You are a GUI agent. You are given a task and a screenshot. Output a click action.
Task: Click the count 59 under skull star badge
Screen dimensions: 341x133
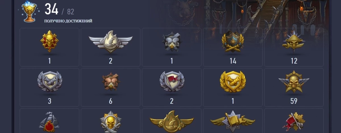click(x=294, y=101)
